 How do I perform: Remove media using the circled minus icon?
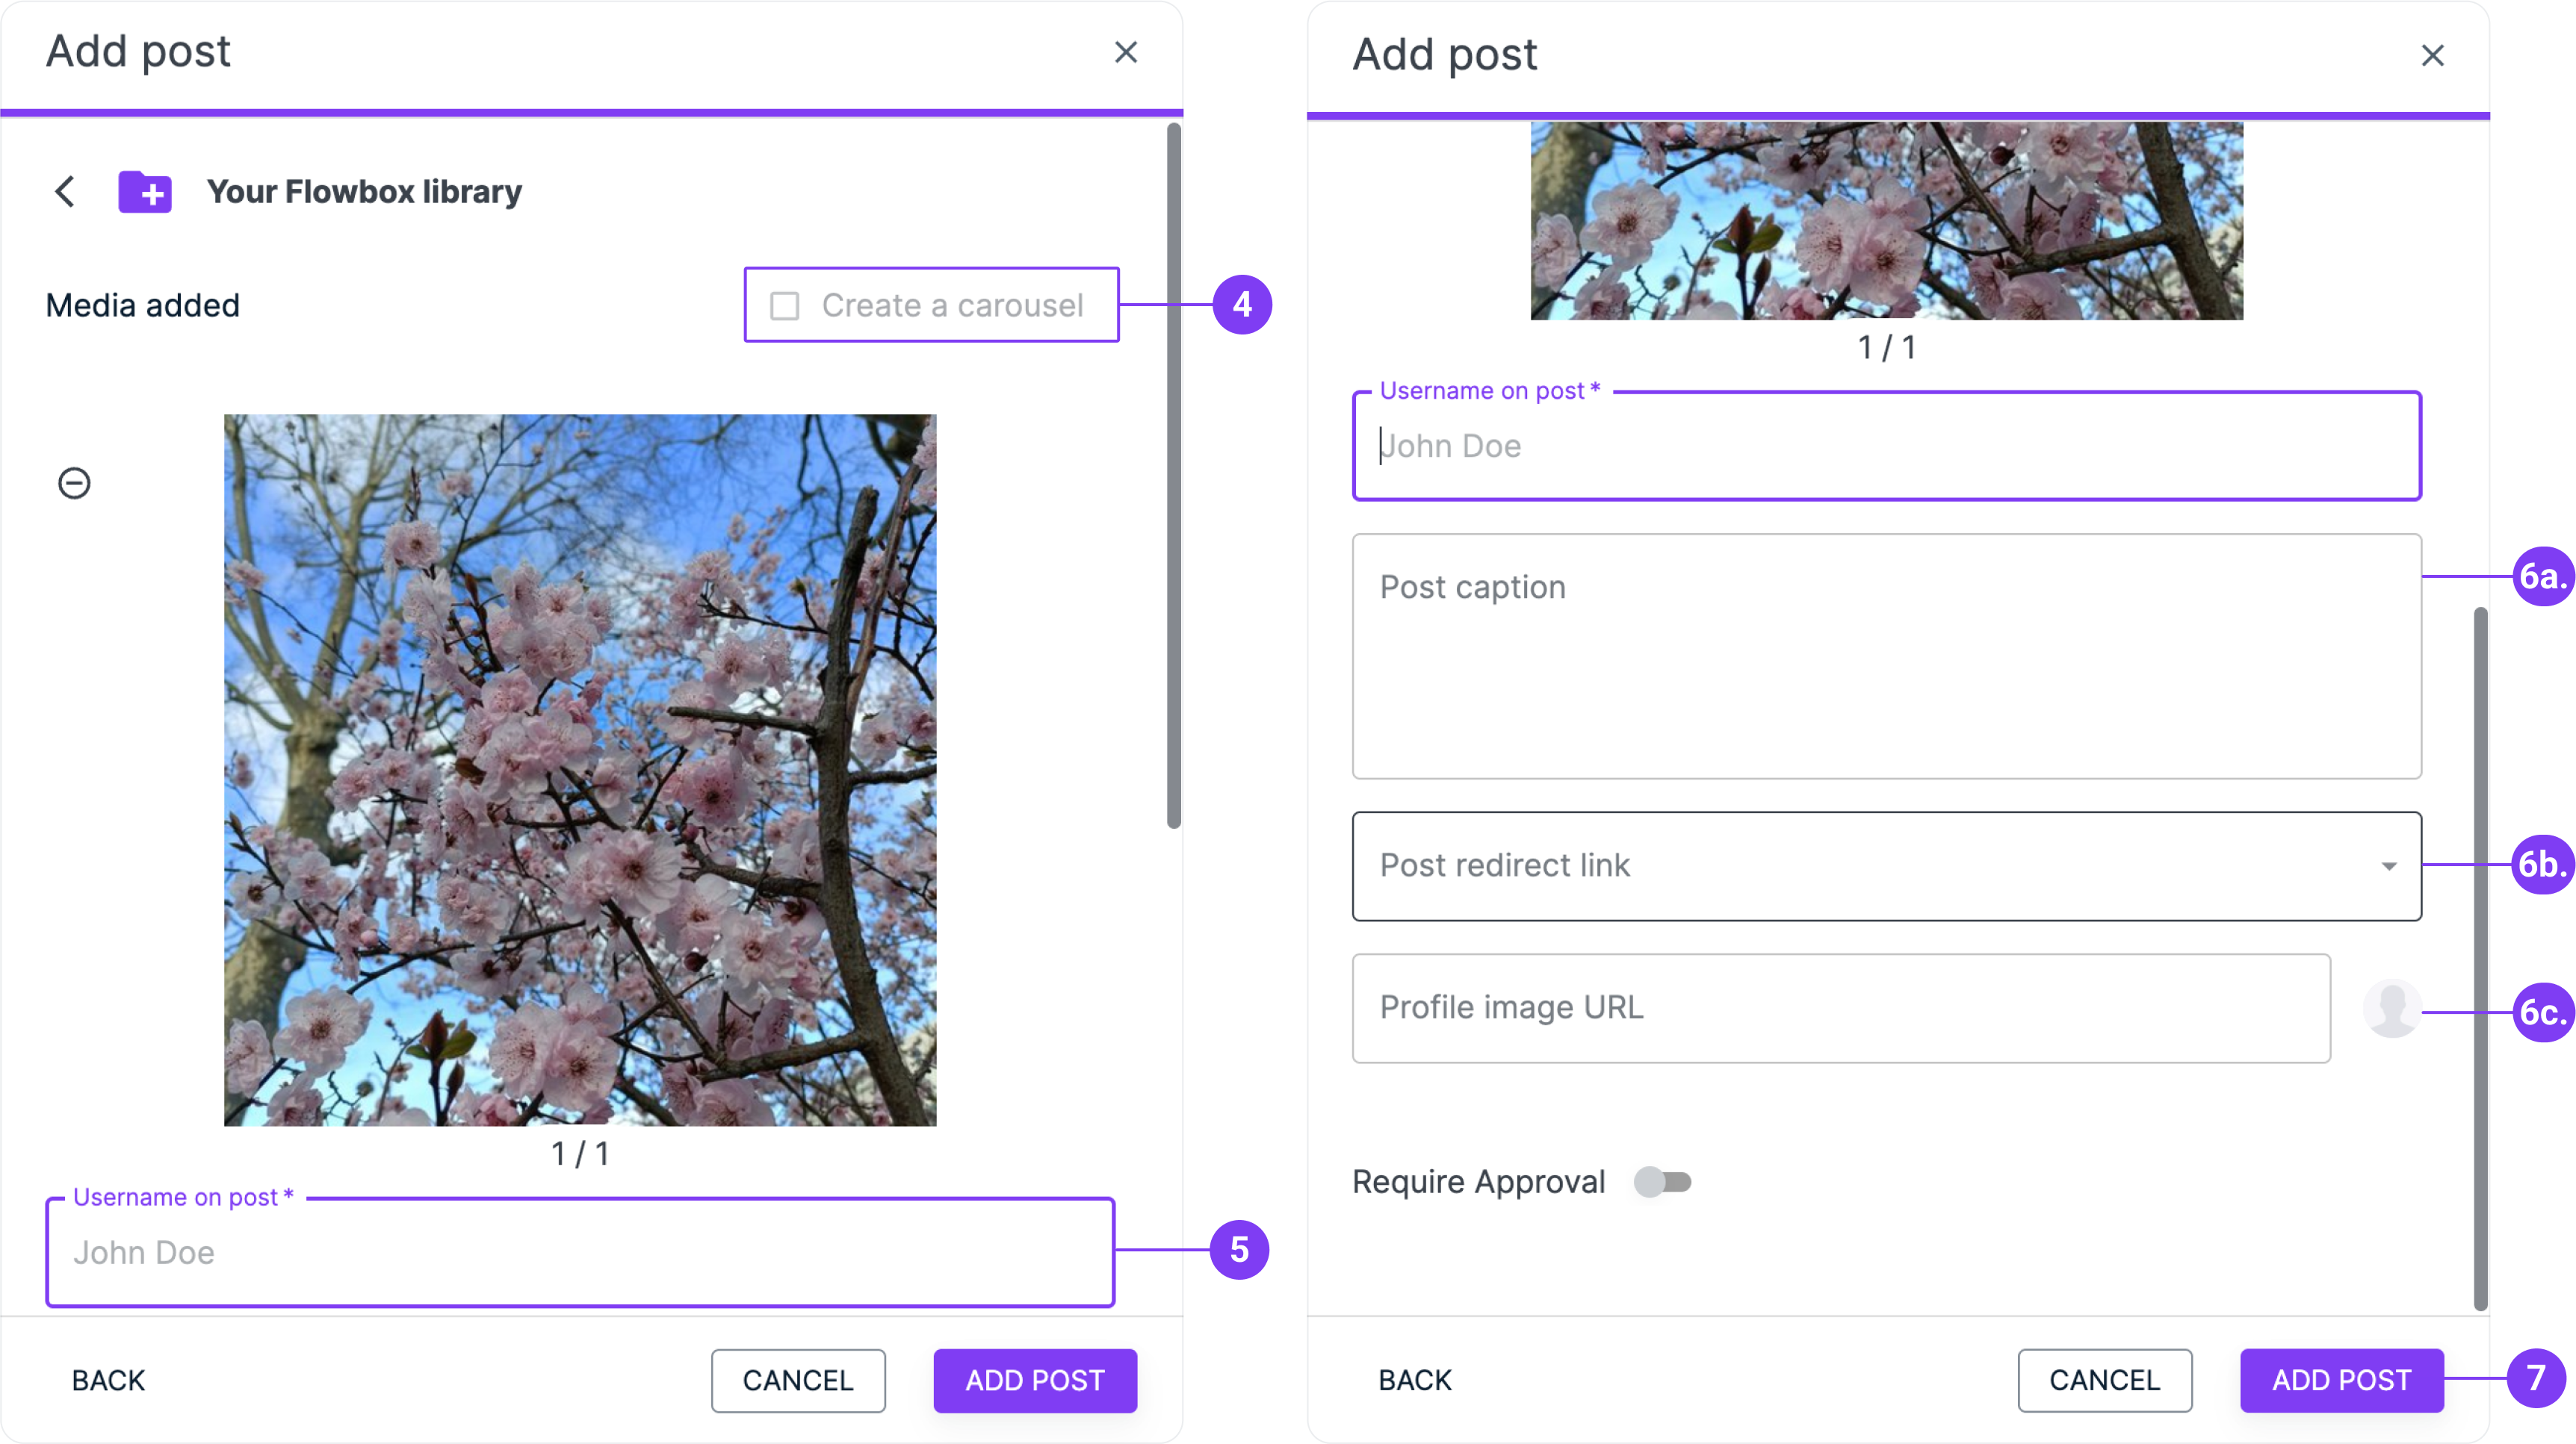(74, 484)
